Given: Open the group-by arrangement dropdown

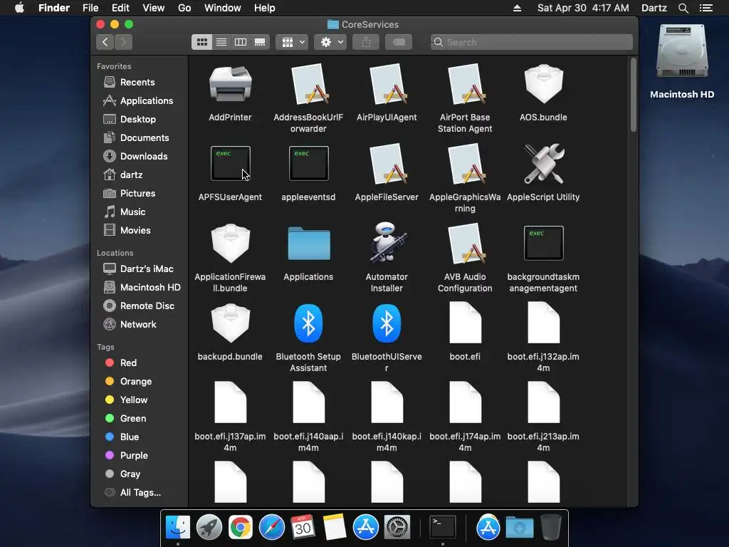Looking at the screenshot, I should pos(292,42).
